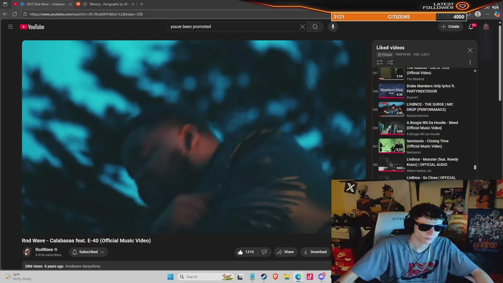Play The Weeknd Out of Time thumbnail
Viewport: 503px width, 283px height.
[x=391, y=73]
